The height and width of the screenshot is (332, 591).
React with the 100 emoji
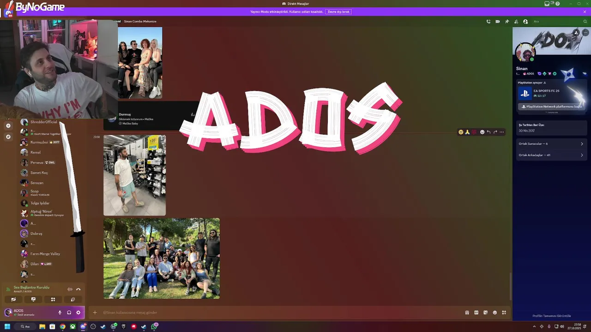pos(474,132)
